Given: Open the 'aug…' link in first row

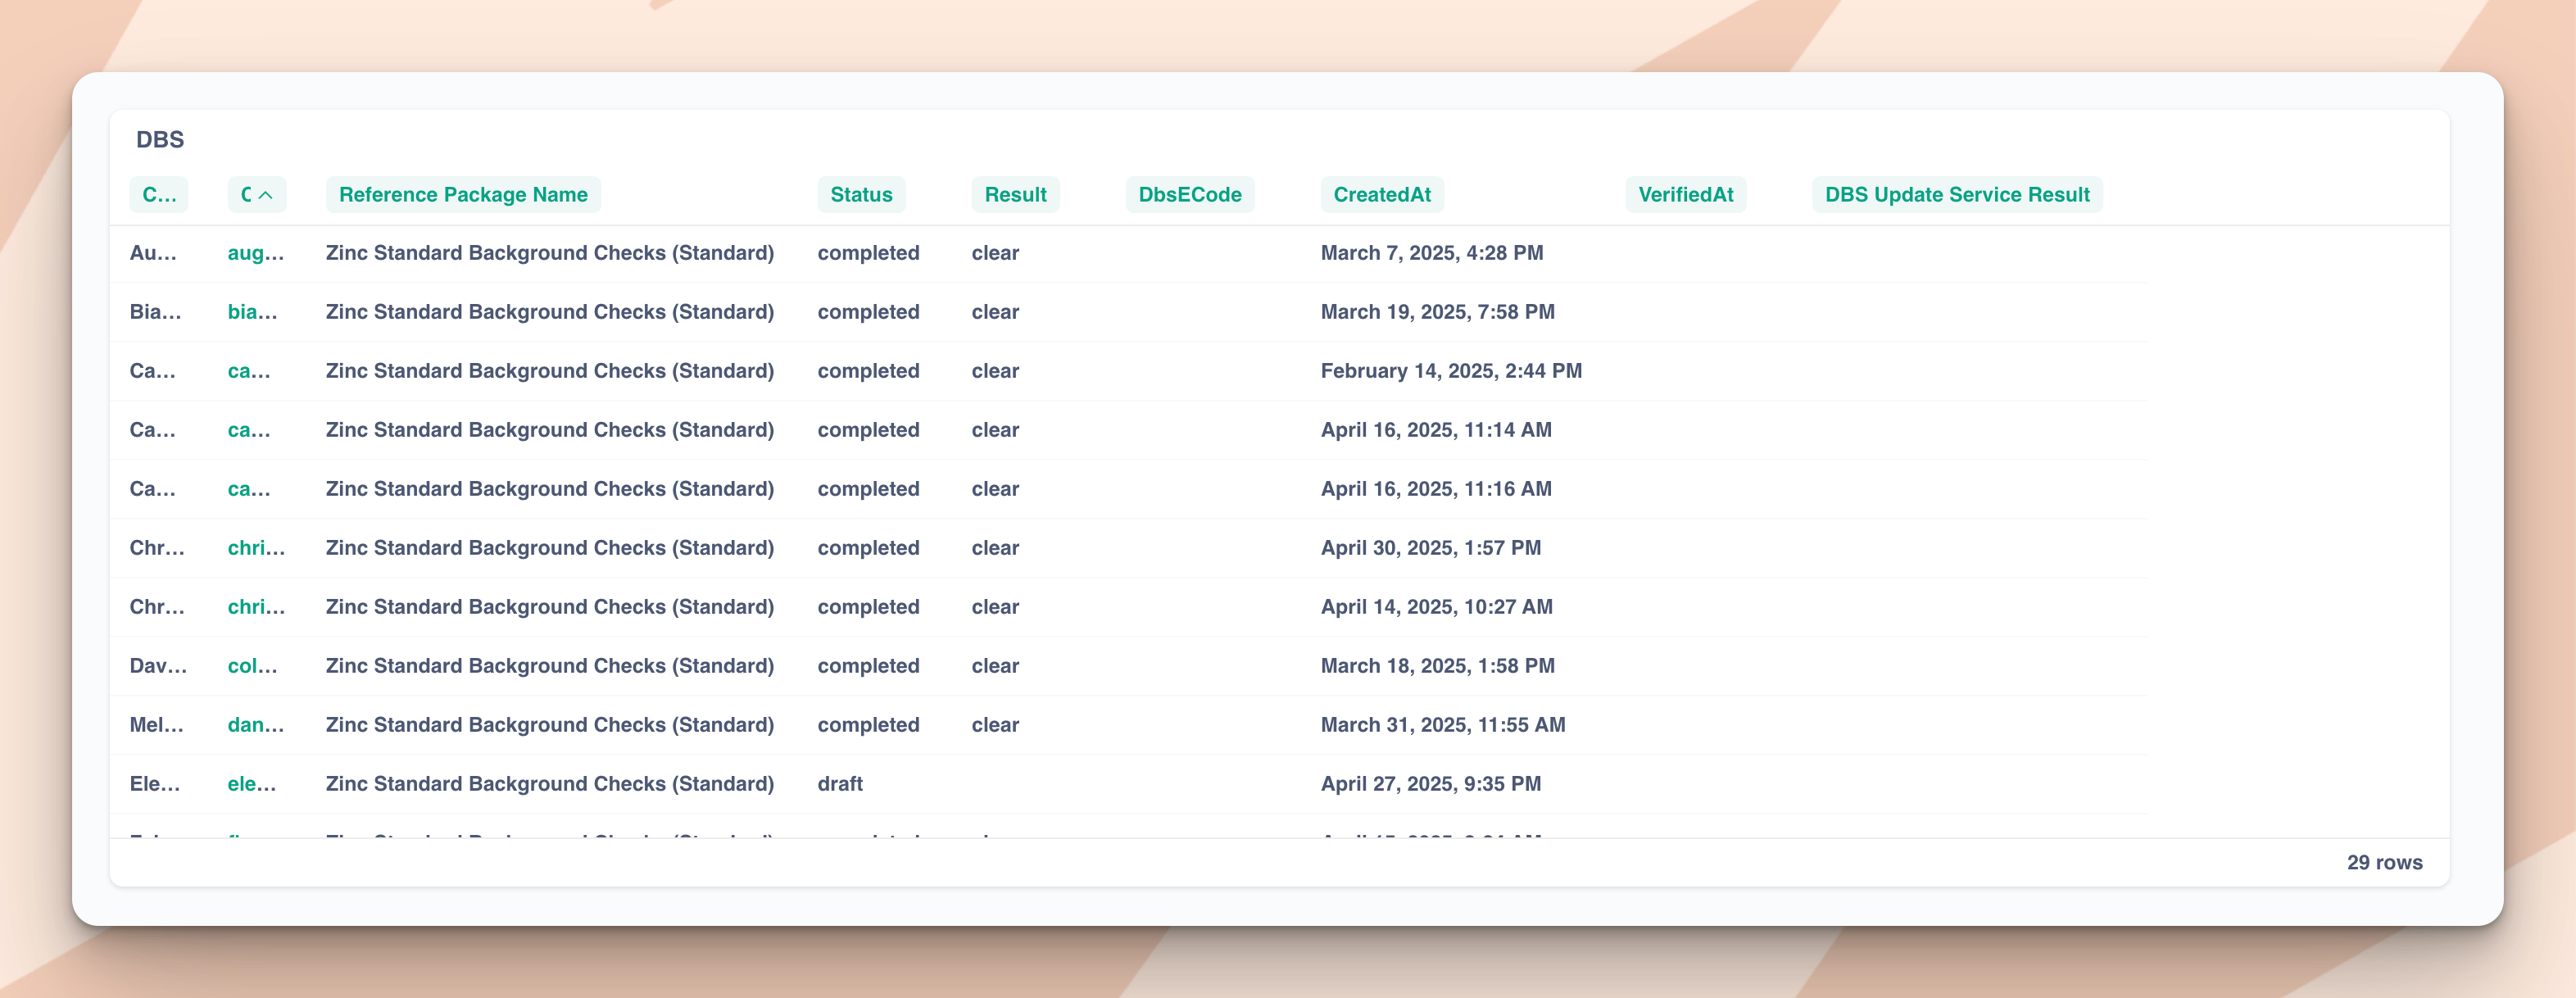Looking at the screenshot, I should [x=255, y=253].
